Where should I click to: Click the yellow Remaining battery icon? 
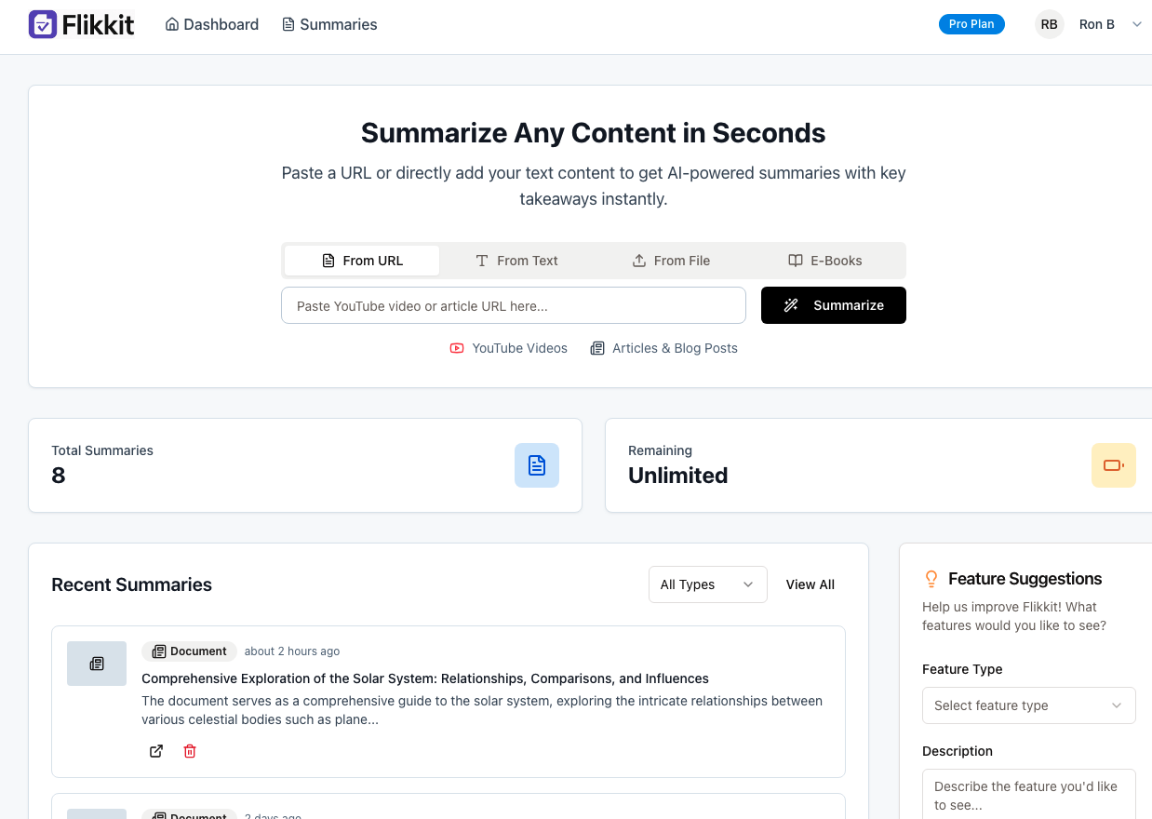pyautogui.click(x=1114, y=465)
